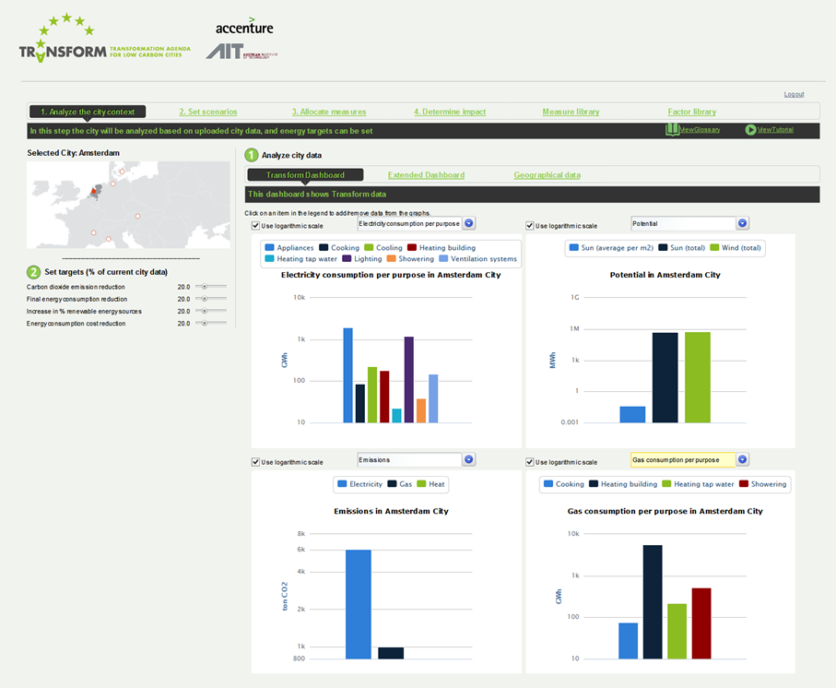Go to the 2. Set scenarios step
Screen dimensions: 836x688
point(207,113)
